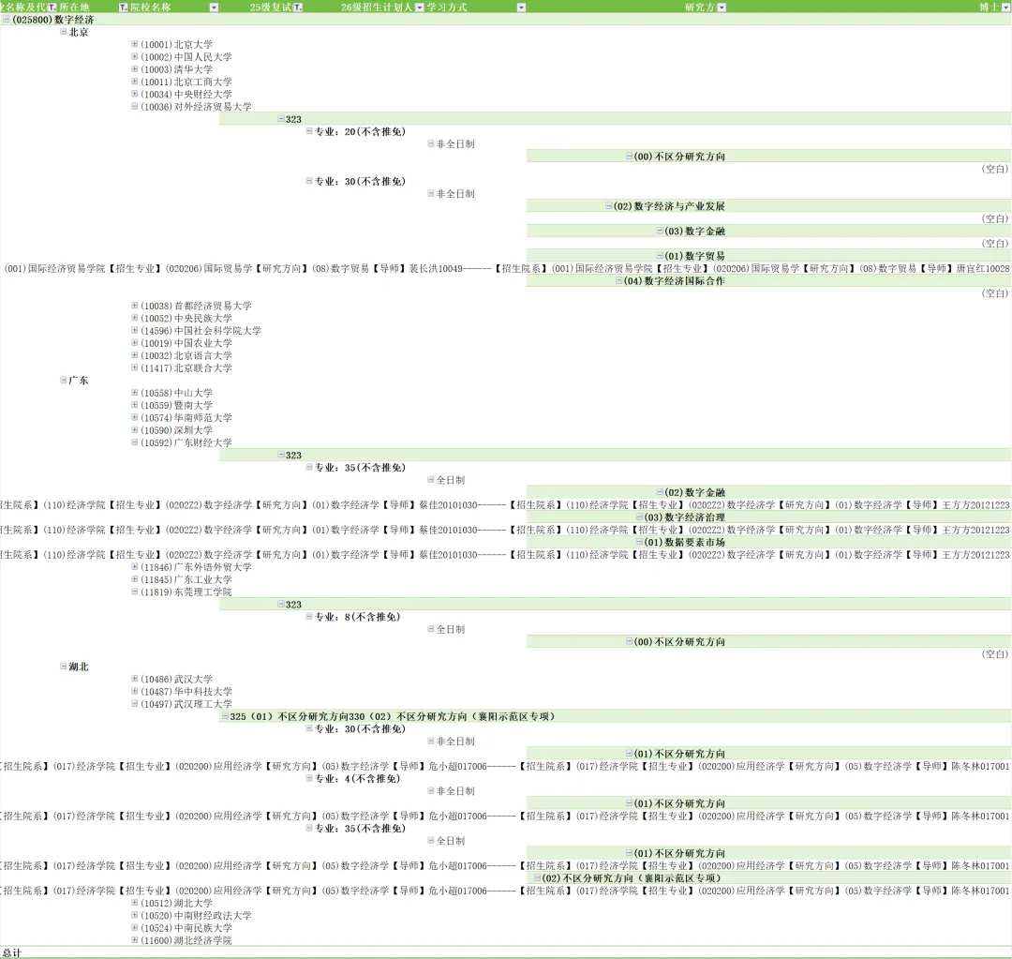Collapse (04)数字经济国际合作 direction
This screenshot has height=959, width=1012.
coord(619,280)
